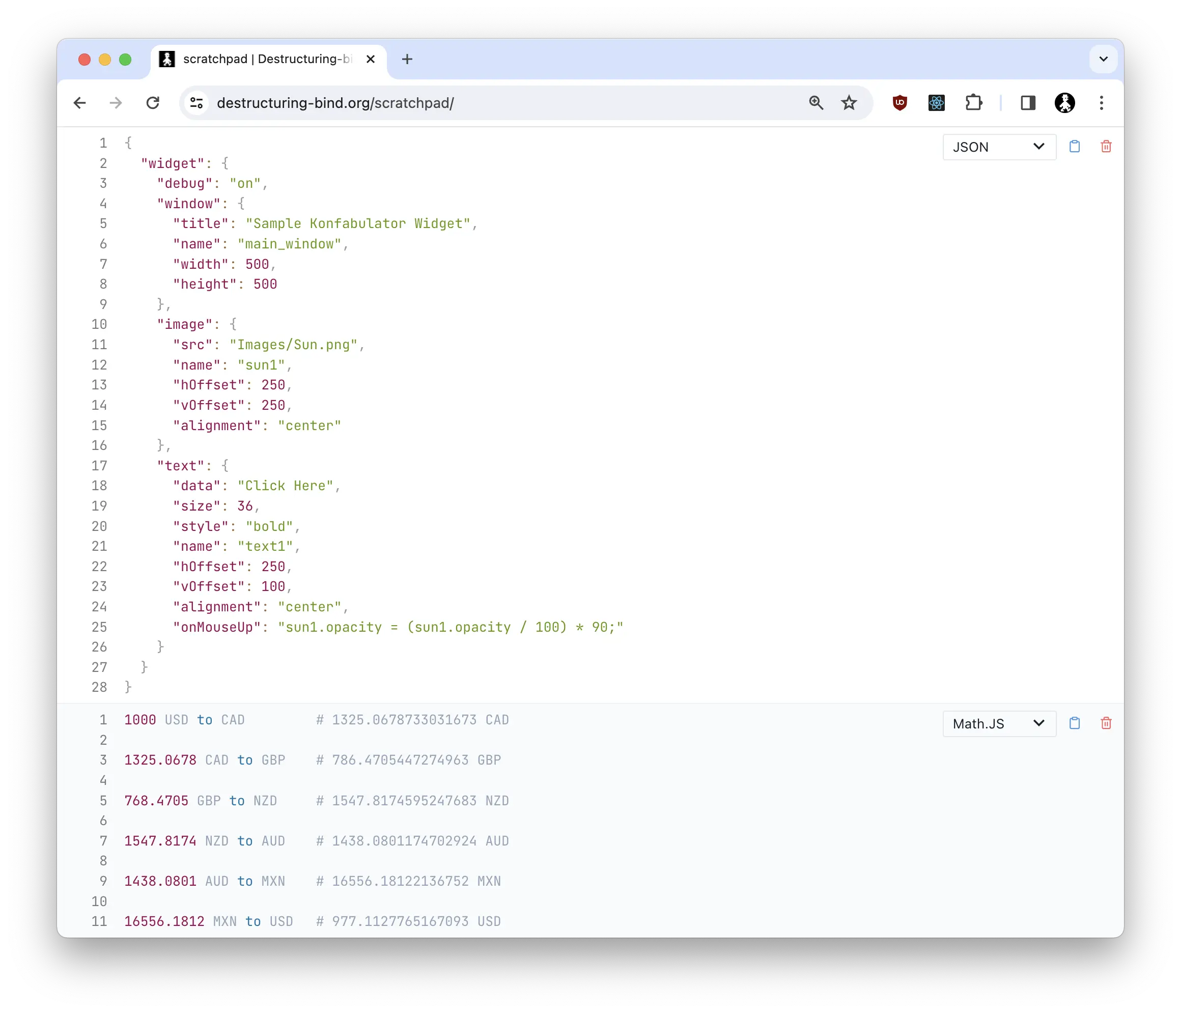Delete the JSON pane using trash icon
The width and height of the screenshot is (1181, 1013).
click(1106, 147)
